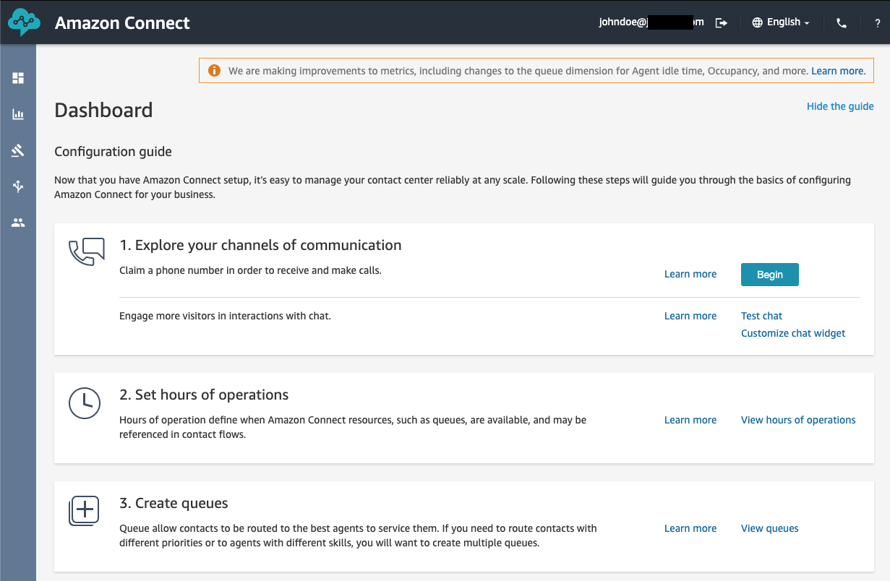Click the Begin button
Viewport: 890px width, 581px height.
click(769, 275)
